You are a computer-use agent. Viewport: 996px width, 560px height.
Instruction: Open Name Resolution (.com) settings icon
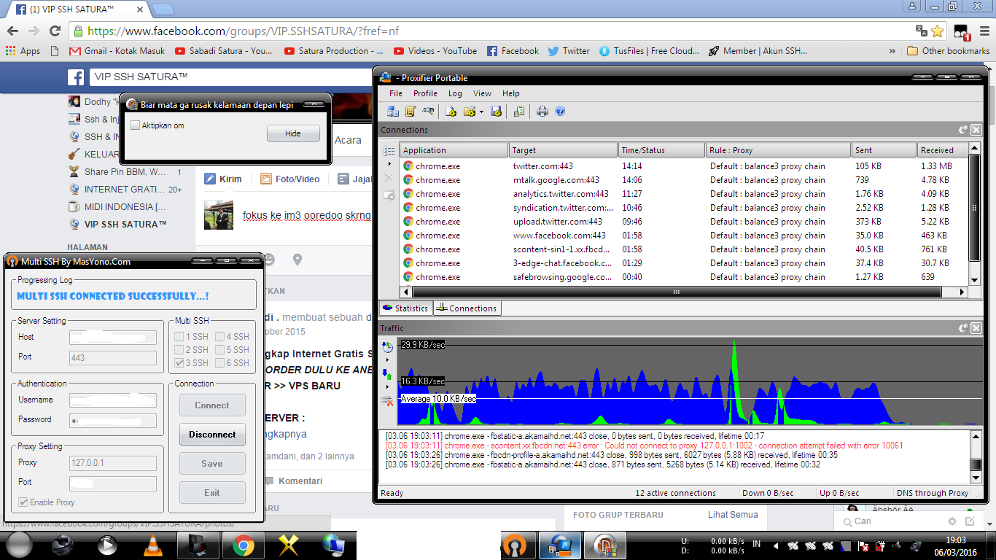point(428,112)
